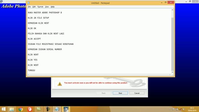Click the text 'KLIK ACCEPT'

coord(34,39)
